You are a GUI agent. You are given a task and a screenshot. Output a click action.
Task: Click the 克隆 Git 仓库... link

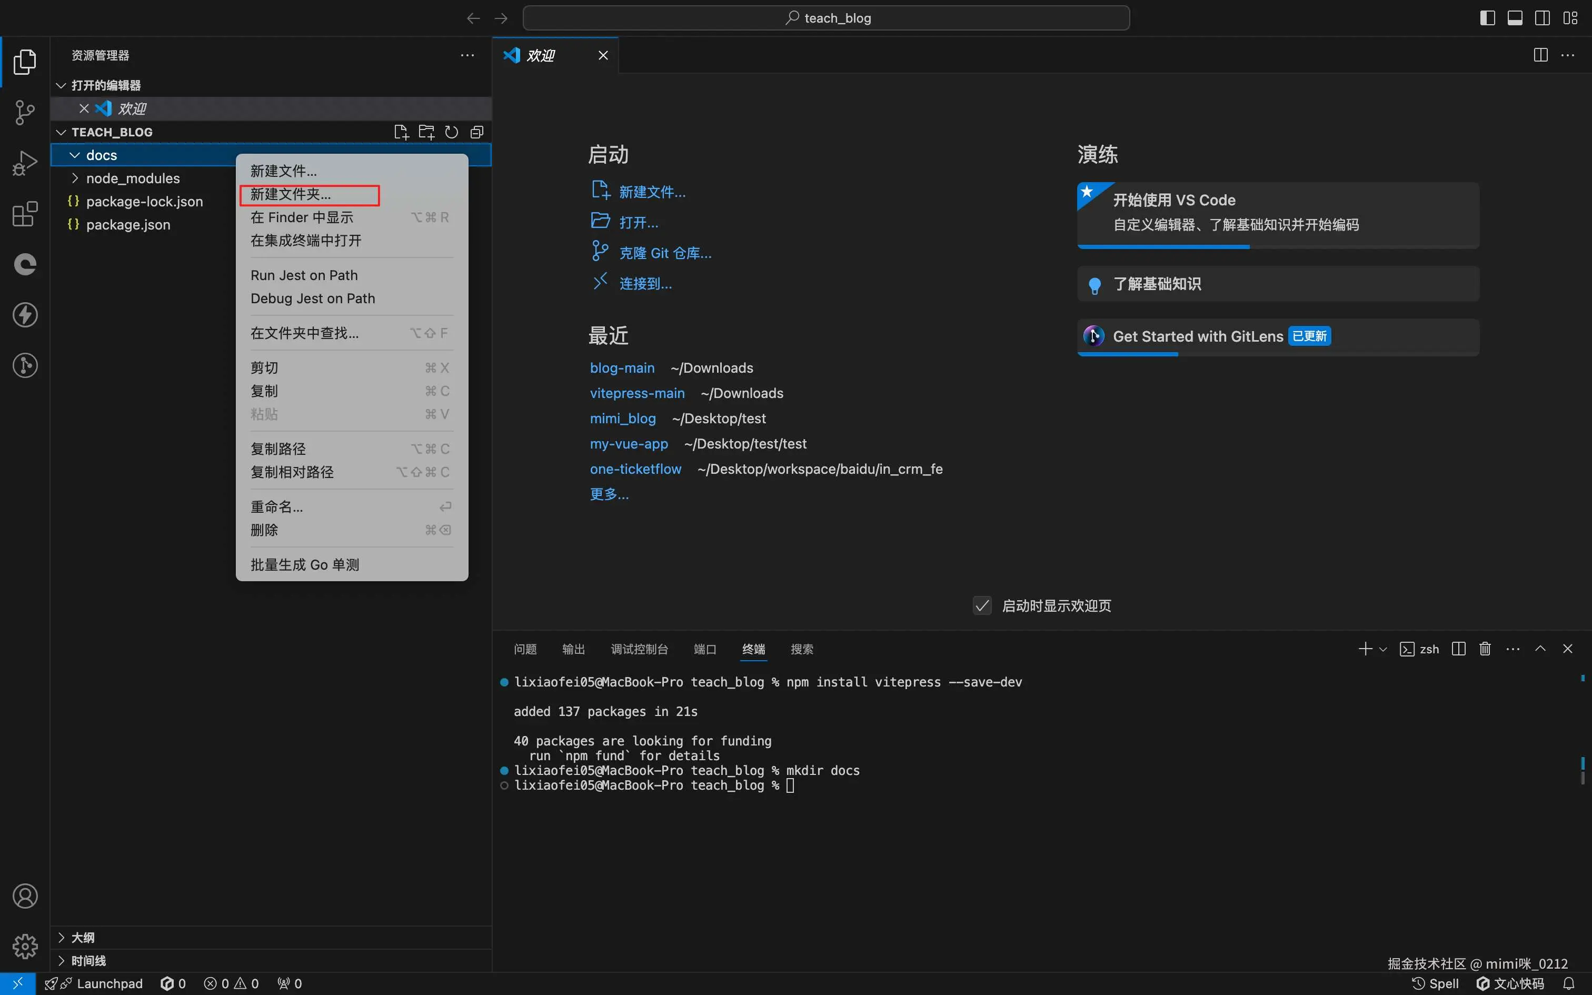[x=665, y=253]
